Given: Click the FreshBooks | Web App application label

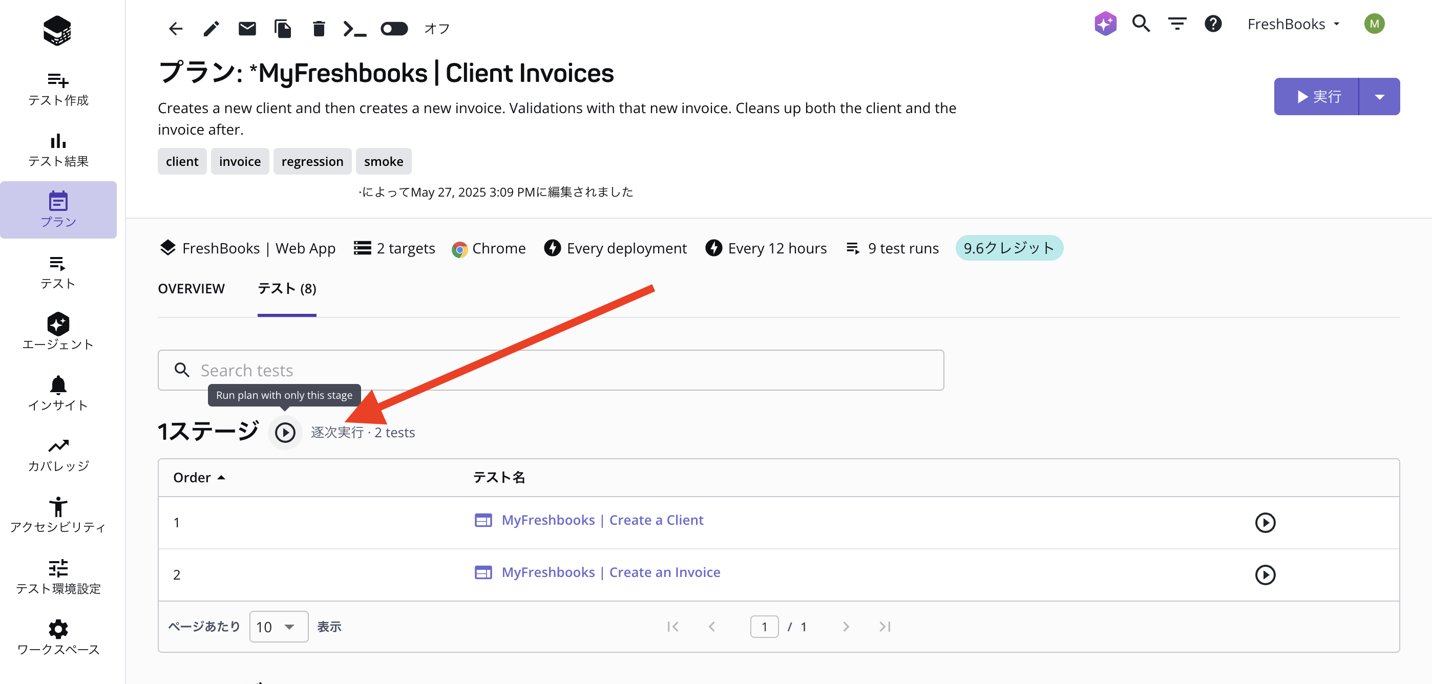Looking at the screenshot, I should (247, 248).
